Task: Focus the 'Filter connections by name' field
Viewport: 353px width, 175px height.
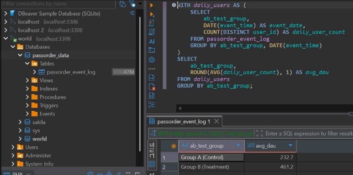Action: (58, 4)
